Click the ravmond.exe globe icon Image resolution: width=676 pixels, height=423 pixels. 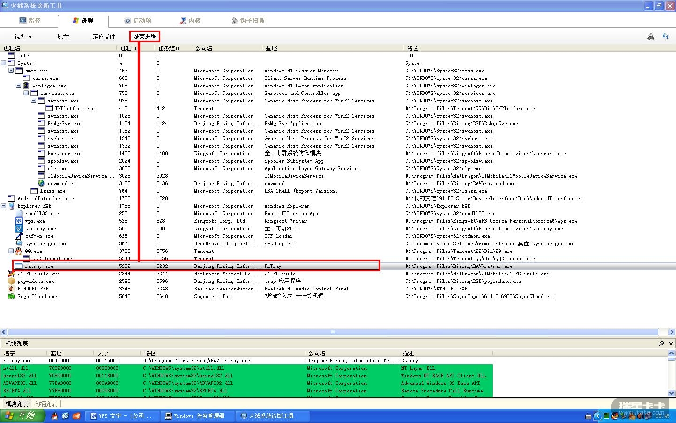click(41, 183)
